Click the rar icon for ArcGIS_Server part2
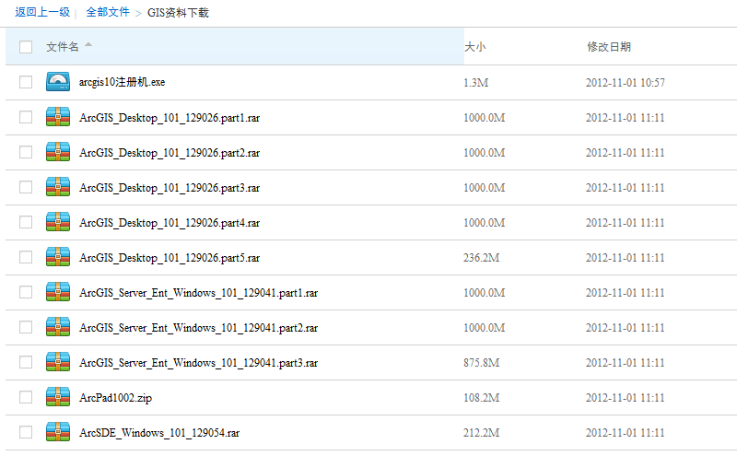The image size is (737, 456). click(x=58, y=327)
